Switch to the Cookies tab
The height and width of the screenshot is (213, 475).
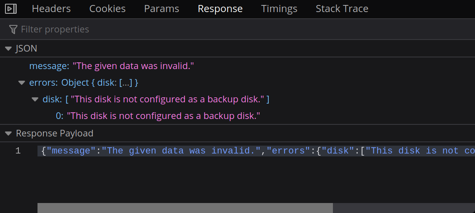pos(107,9)
